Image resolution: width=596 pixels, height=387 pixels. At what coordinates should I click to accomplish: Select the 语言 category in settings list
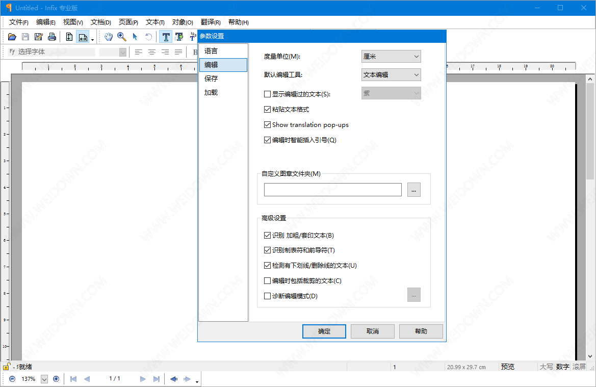[x=223, y=51]
